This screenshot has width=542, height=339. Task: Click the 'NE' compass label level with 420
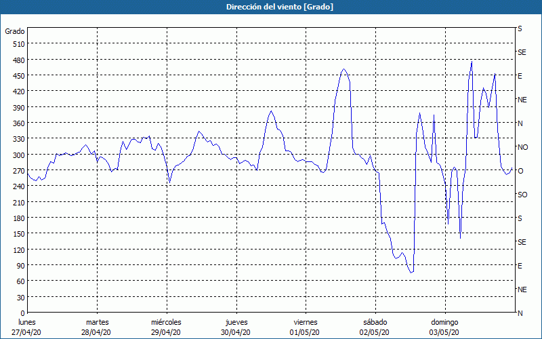(x=522, y=100)
